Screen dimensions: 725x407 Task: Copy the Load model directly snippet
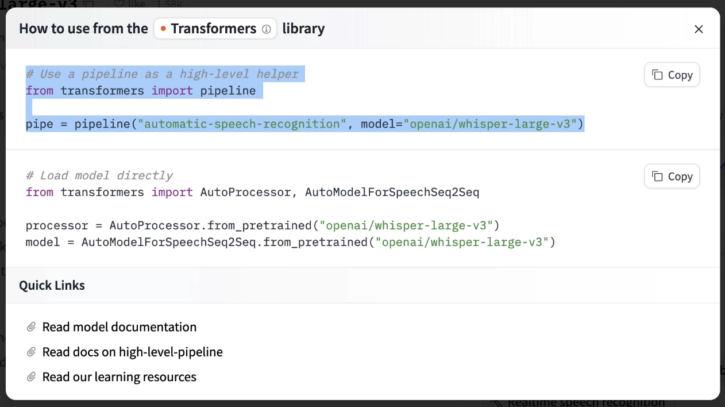click(672, 176)
